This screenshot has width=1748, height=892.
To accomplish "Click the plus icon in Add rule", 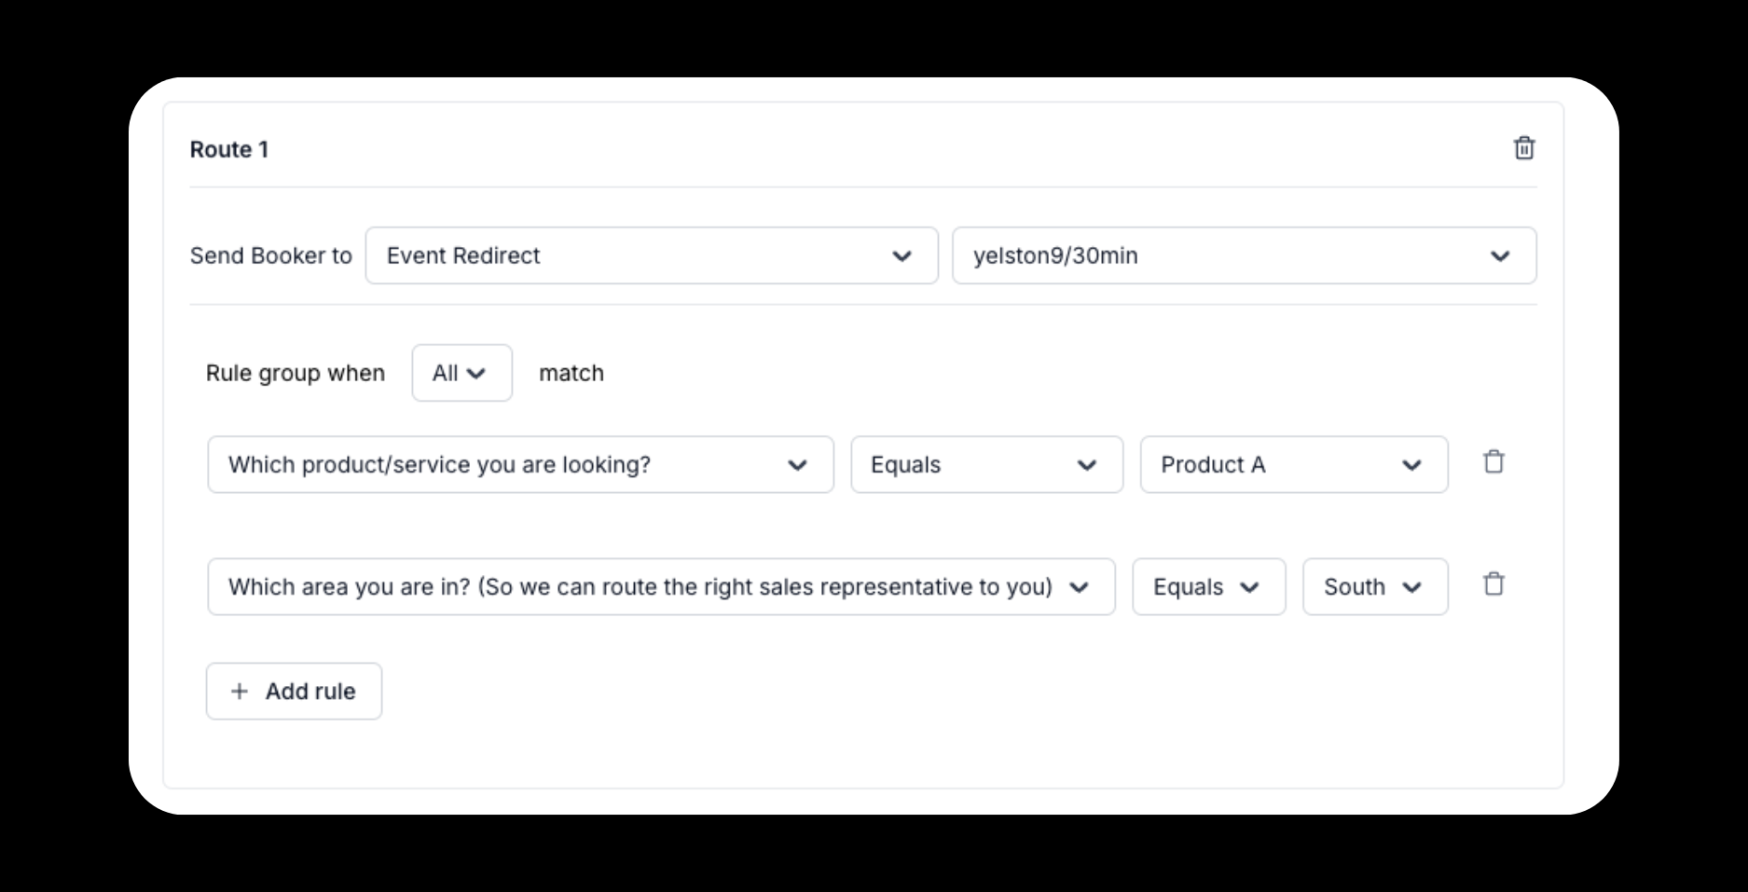I will pyautogui.click(x=240, y=691).
